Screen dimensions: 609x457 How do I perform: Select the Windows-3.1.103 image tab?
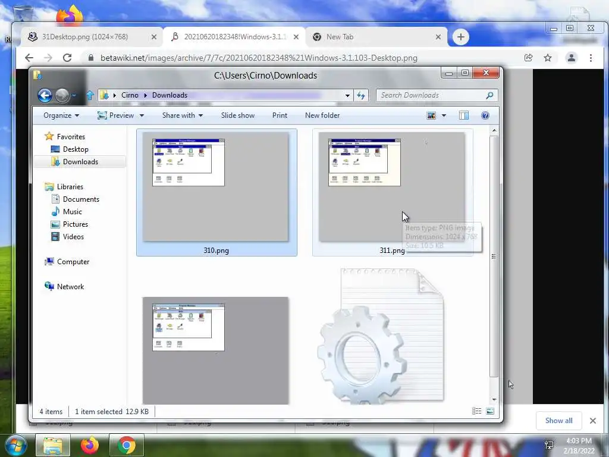[x=234, y=37]
